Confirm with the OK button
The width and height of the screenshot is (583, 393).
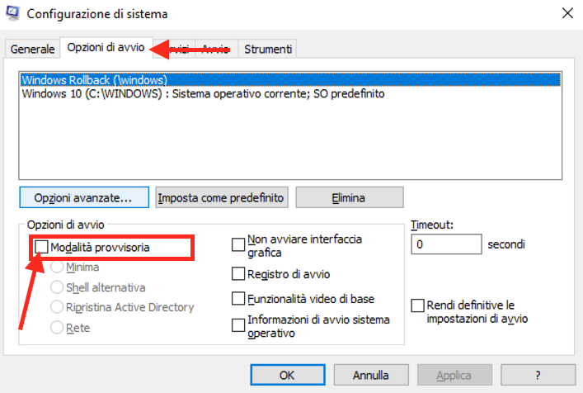point(288,375)
